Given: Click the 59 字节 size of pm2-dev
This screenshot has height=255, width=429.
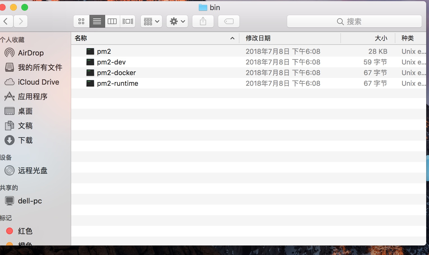Looking at the screenshot, I should [x=375, y=62].
